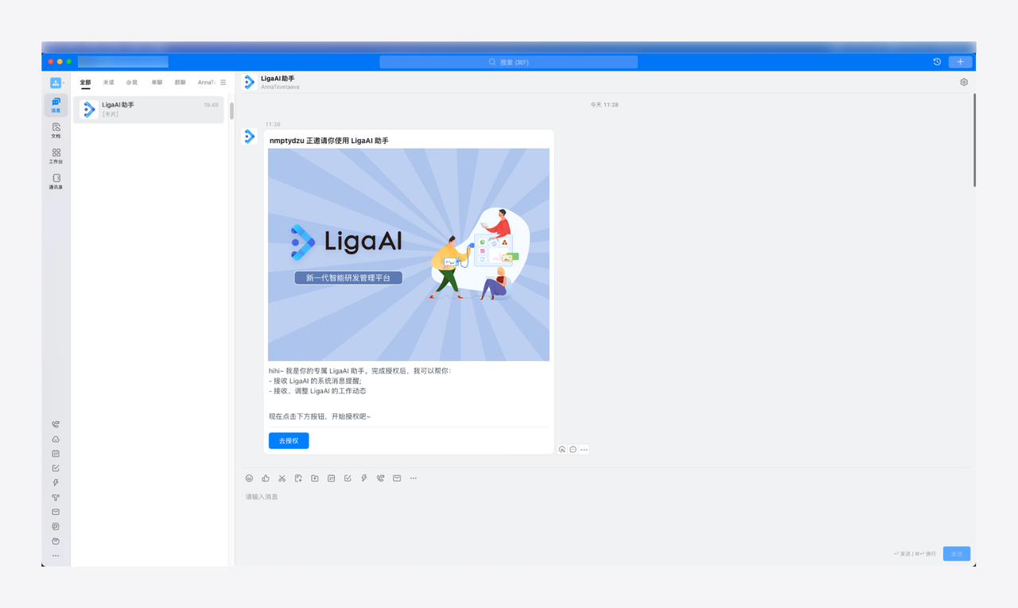Open more actions on the welcome message
Image resolution: width=1018 pixels, height=608 pixels.
(584, 449)
